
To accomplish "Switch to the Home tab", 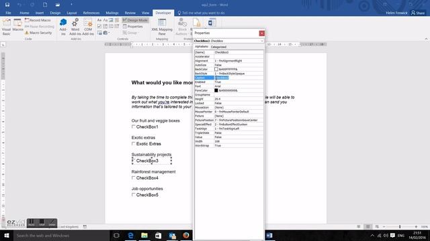I will (x=24, y=13).
